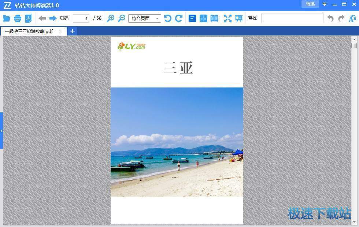
Task: Go to the next page
Action: coord(52,18)
